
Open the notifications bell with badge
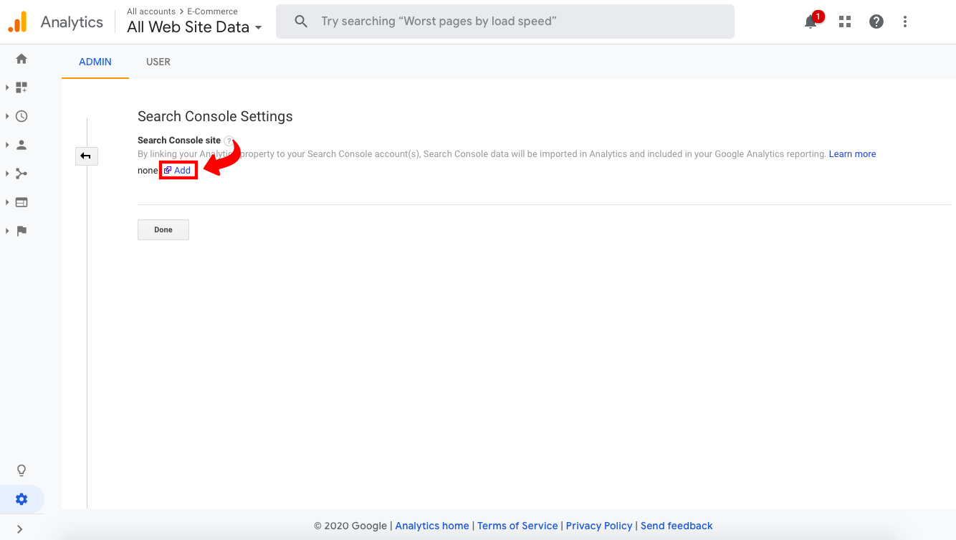tap(811, 22)
